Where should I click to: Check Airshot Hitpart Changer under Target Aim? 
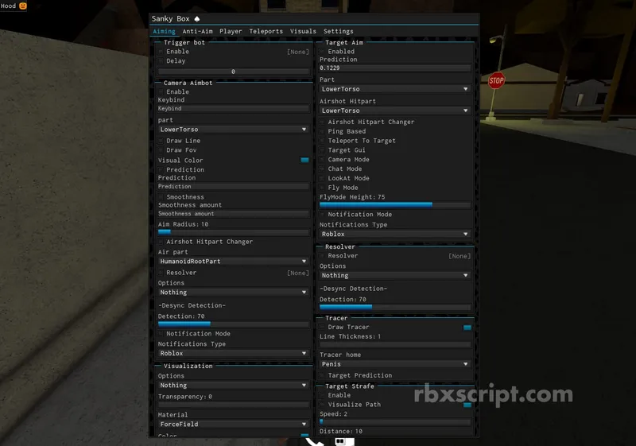tap(322, 122)
